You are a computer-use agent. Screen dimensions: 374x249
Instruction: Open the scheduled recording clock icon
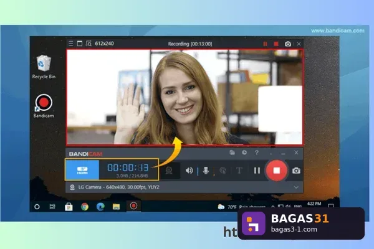(244, 153)
